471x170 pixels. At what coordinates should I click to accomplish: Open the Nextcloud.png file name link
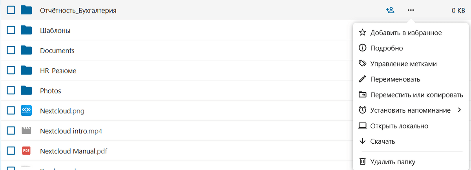62,111
